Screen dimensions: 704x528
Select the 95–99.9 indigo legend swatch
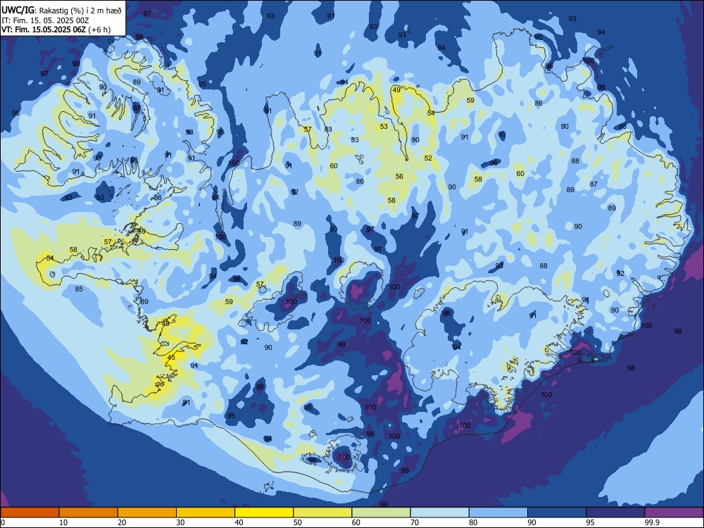615,513
